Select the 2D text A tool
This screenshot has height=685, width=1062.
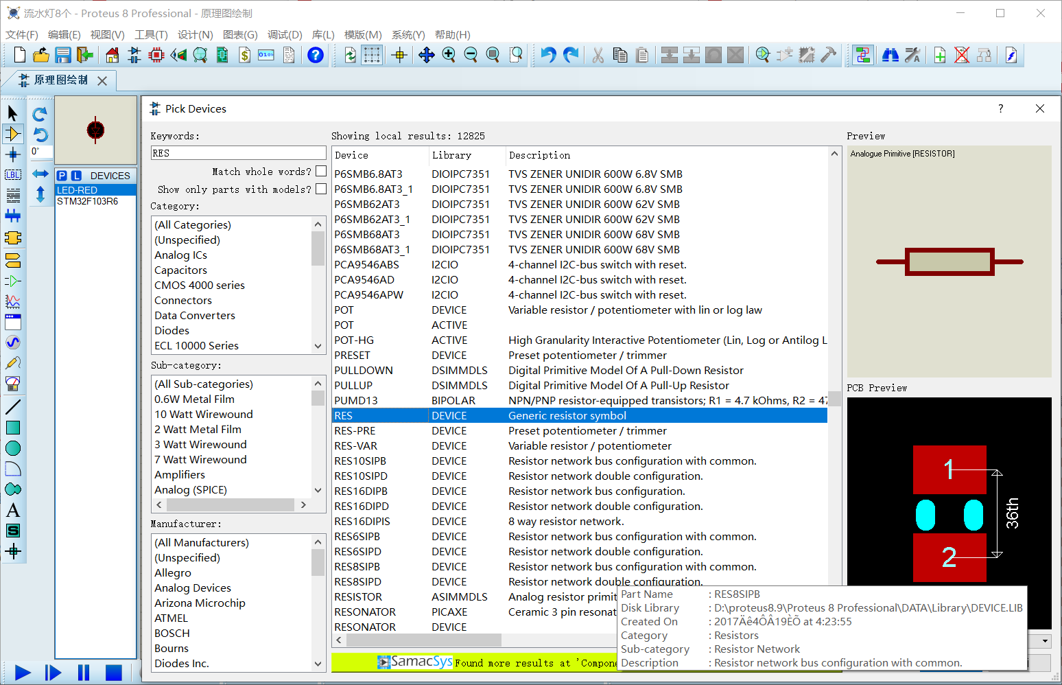(x=13, y=510)
